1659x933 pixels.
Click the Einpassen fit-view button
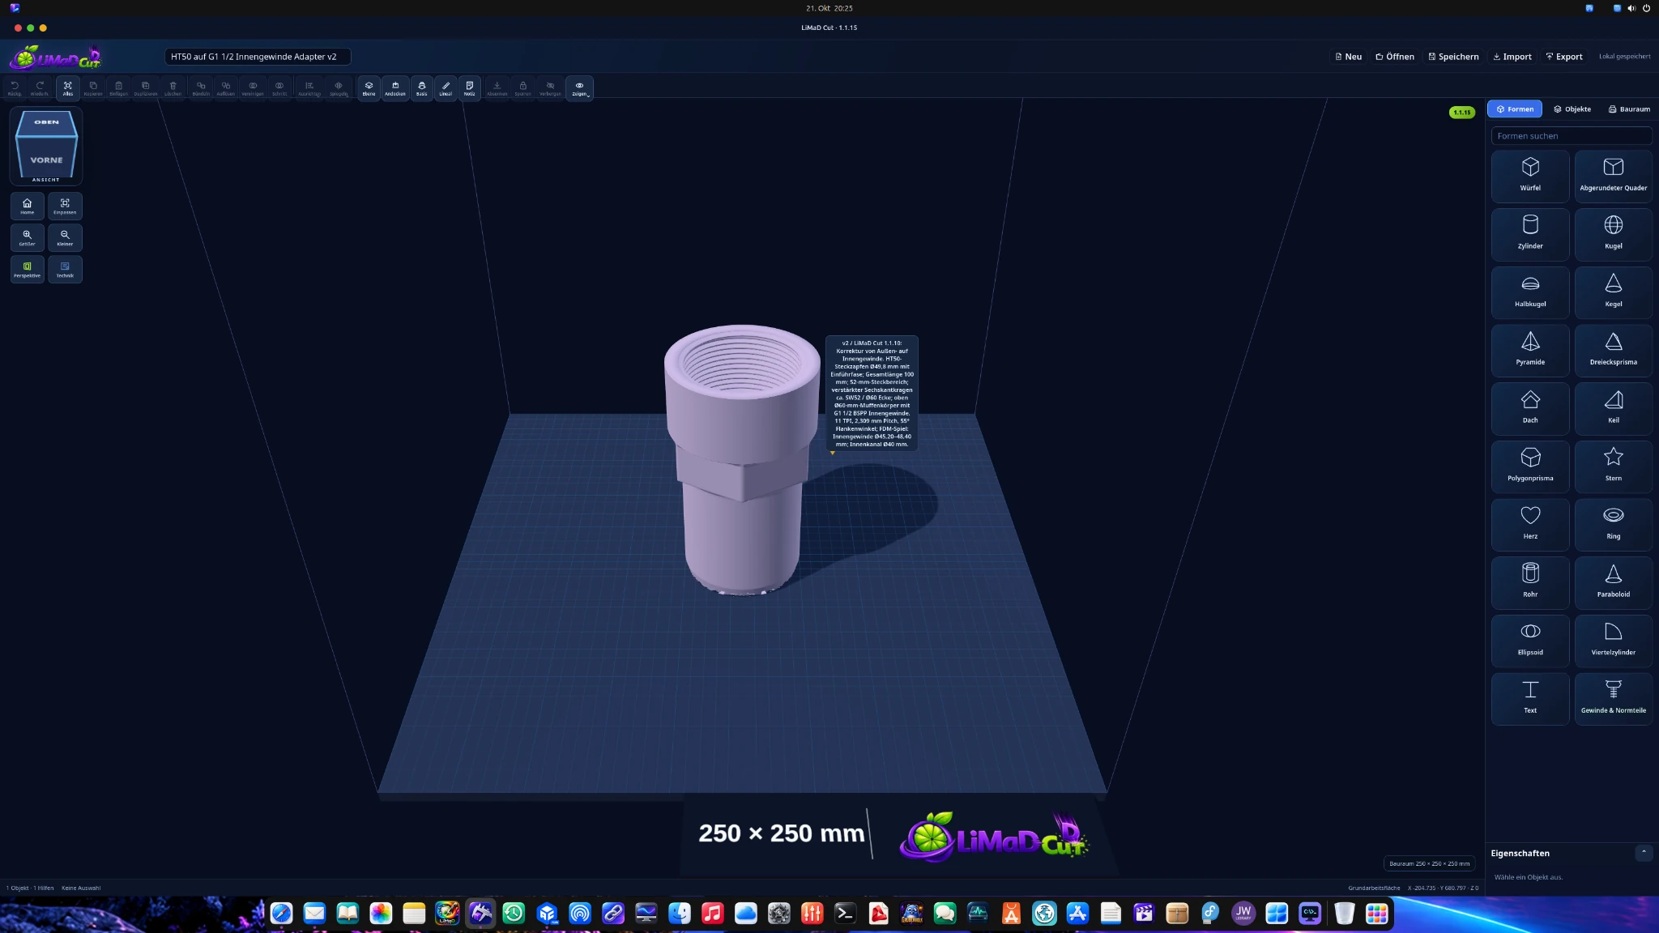tap(65, 206)
